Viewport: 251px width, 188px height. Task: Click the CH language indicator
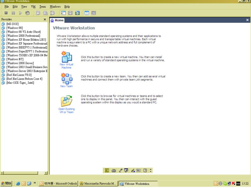(107, 170)
